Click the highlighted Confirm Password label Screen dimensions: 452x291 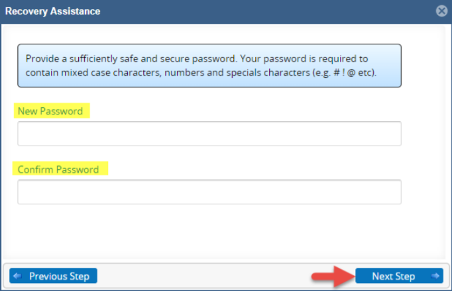[x=58, y=169]
